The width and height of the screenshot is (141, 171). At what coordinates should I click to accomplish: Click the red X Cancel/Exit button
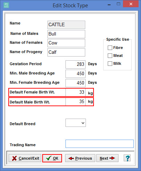click(x=25, y=158)
